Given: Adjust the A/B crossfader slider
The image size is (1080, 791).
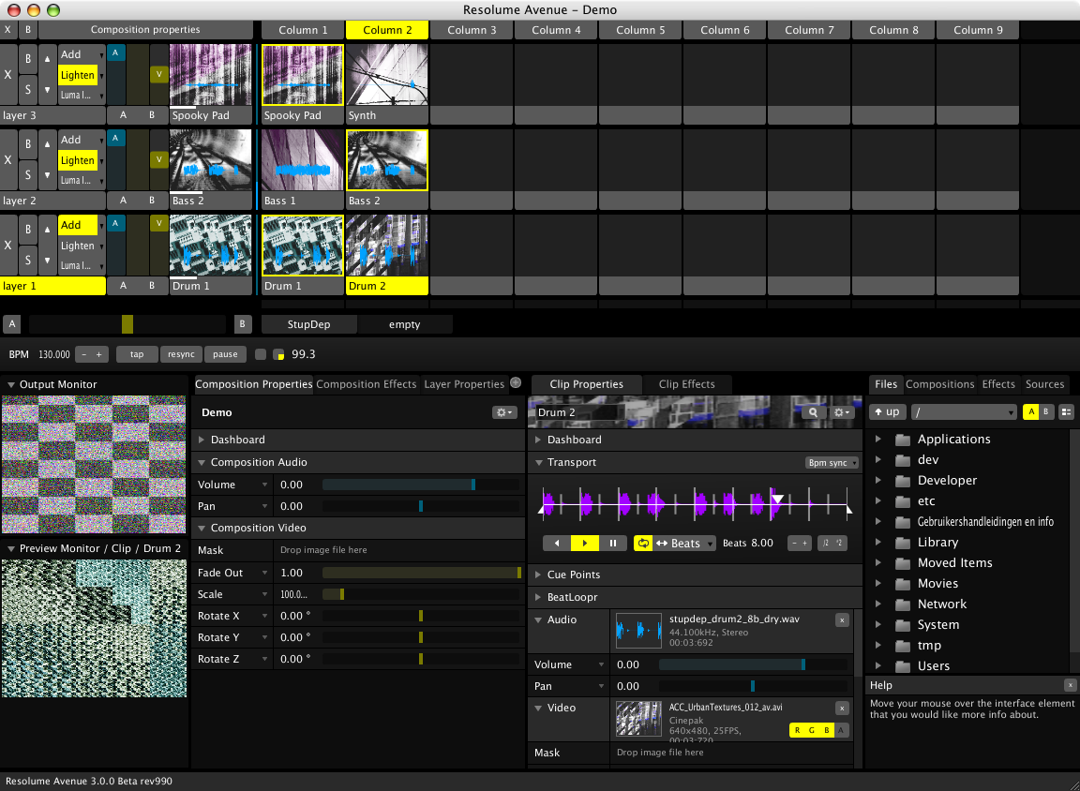Looking at the screenshot, I should 127,324.
